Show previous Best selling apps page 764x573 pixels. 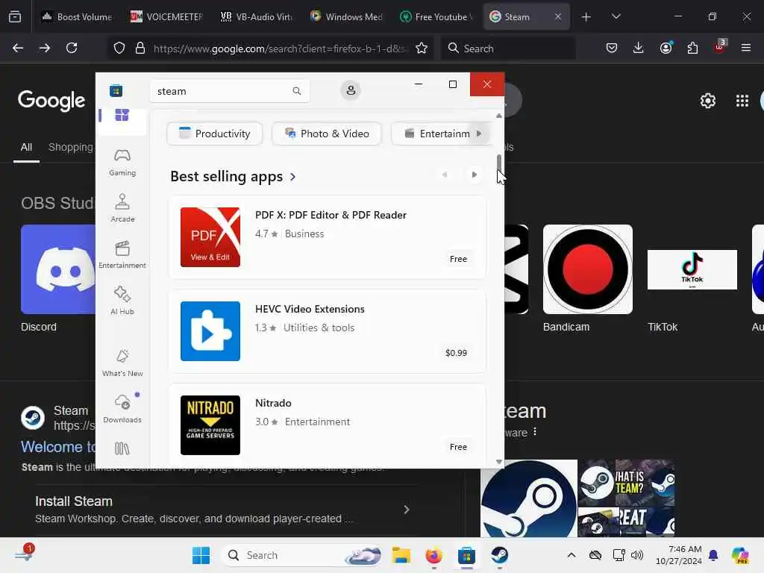(x=445, y=175)
